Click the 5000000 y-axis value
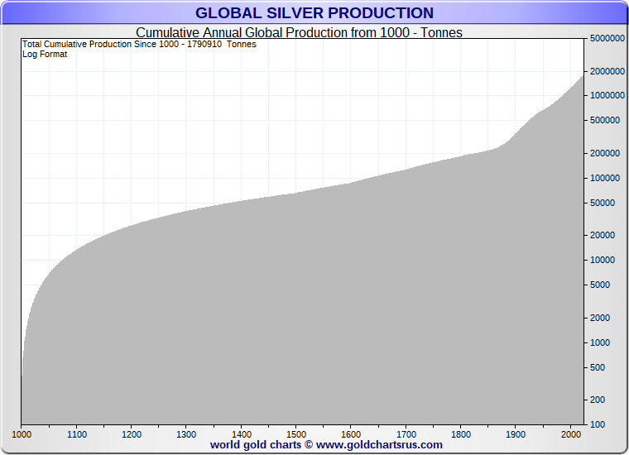 pos(607,39)
